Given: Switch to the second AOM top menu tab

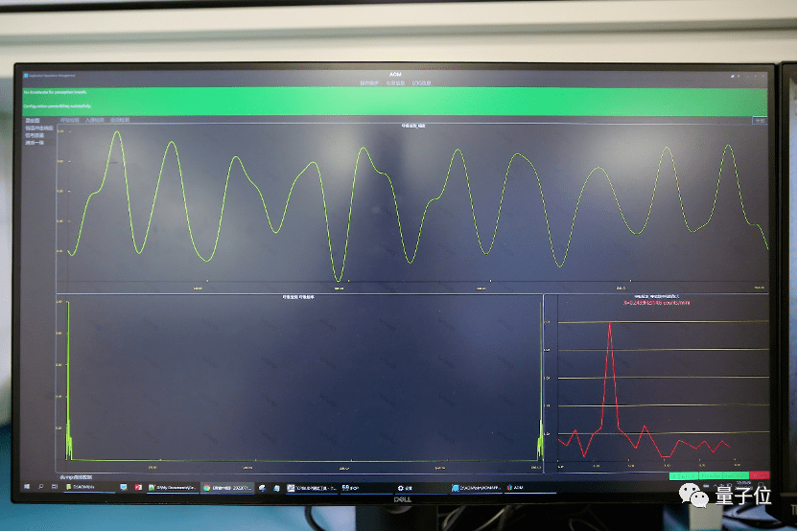Looking at the screenshot, I should click(x=395, y=82).
